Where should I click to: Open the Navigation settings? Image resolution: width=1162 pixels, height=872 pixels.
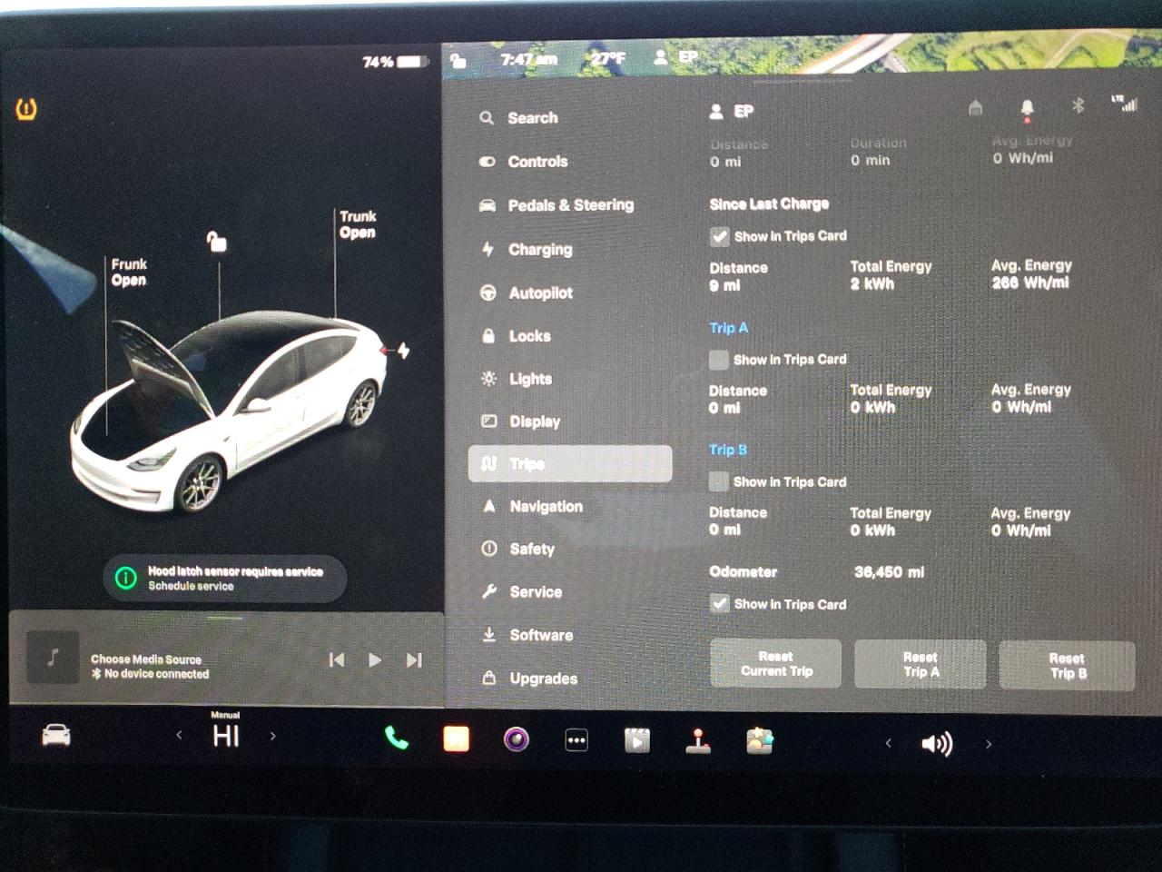533,507
